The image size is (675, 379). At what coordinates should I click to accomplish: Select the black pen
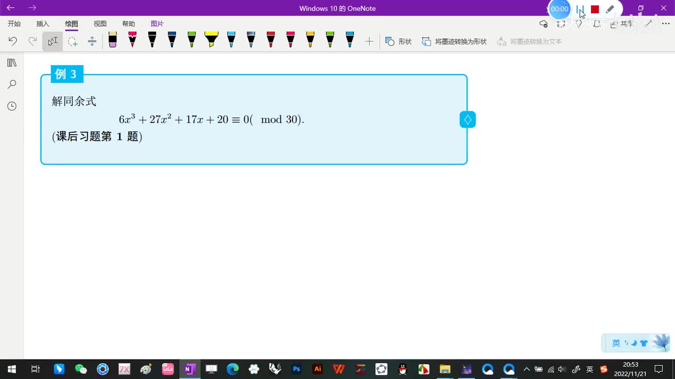coord(152,39)
